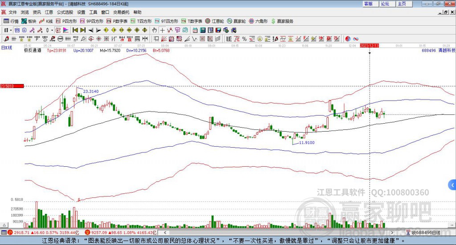The width and height of the screenshot is (456, 245).
Task: Open the 江恩轮 Gann wheel
Action: [215, 21]
